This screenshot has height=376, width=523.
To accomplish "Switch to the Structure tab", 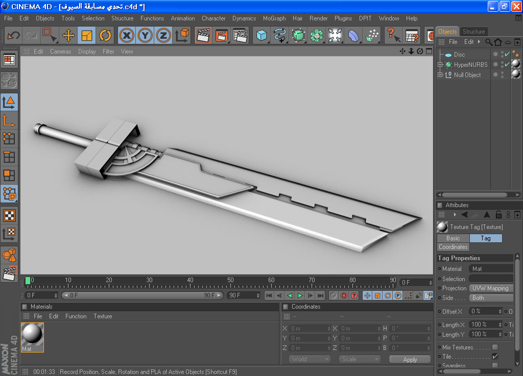I will [x=473, y=31].
